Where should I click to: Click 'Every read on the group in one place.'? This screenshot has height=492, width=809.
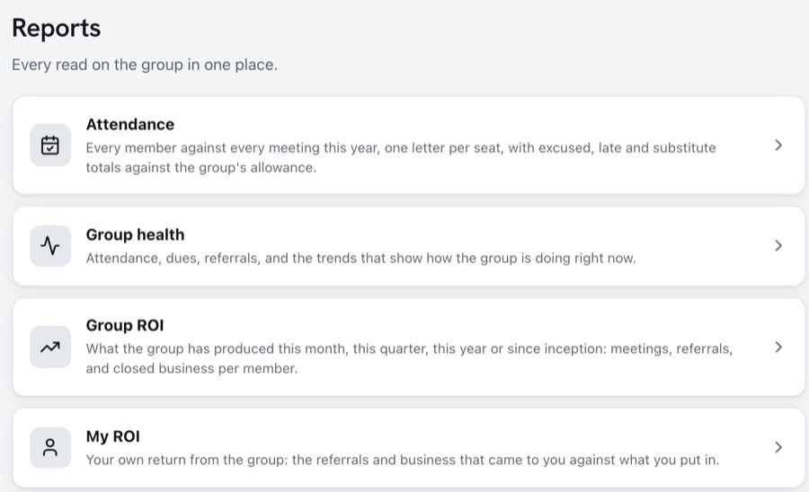145,65
